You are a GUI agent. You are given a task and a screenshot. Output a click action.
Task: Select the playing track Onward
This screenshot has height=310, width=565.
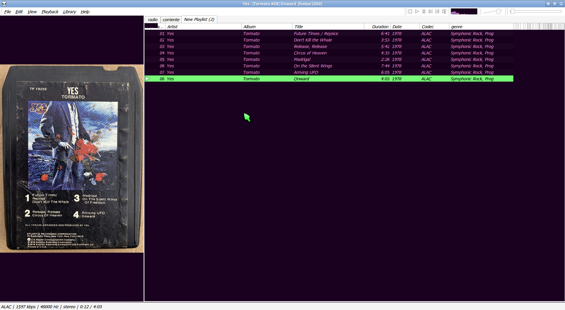329,79
